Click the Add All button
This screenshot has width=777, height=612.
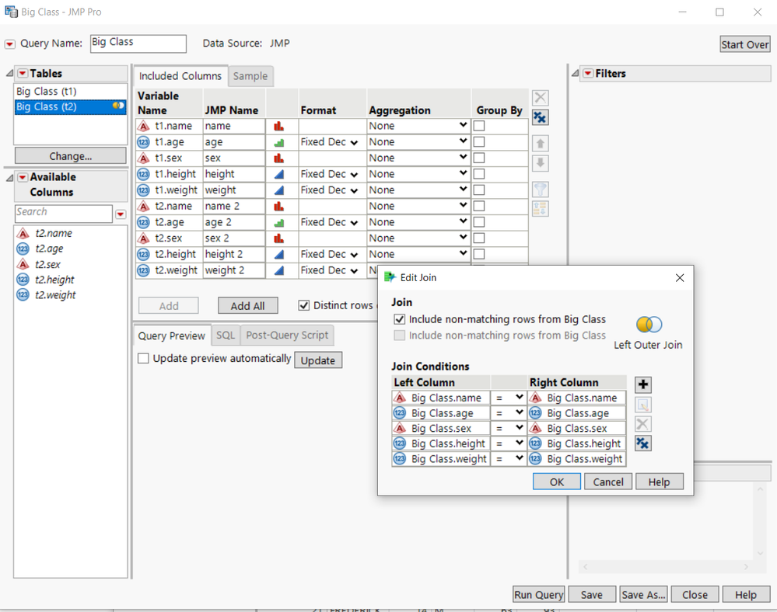(x=247, y=306)
